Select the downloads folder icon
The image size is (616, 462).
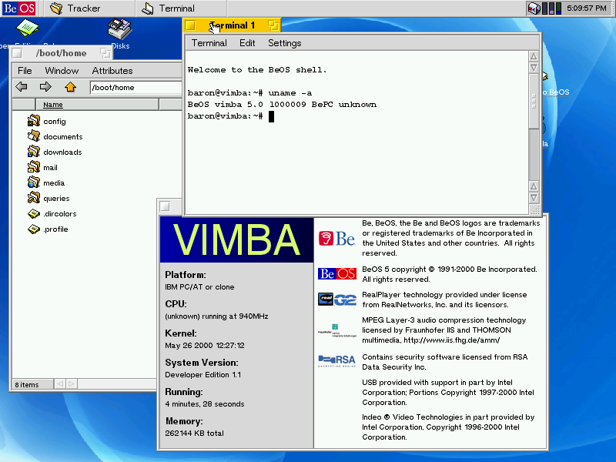point(34,151)
